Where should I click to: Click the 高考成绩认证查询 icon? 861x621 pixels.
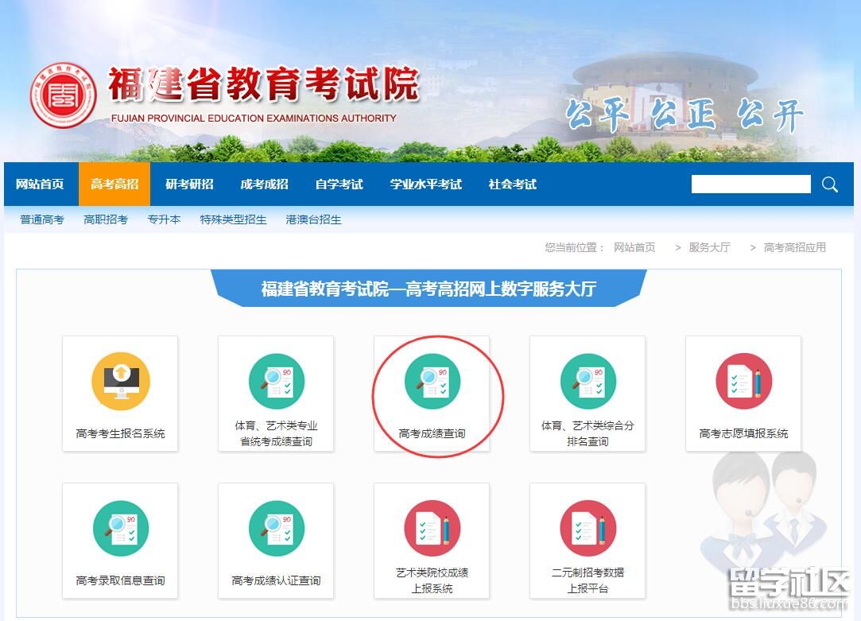tap(276, 530)
